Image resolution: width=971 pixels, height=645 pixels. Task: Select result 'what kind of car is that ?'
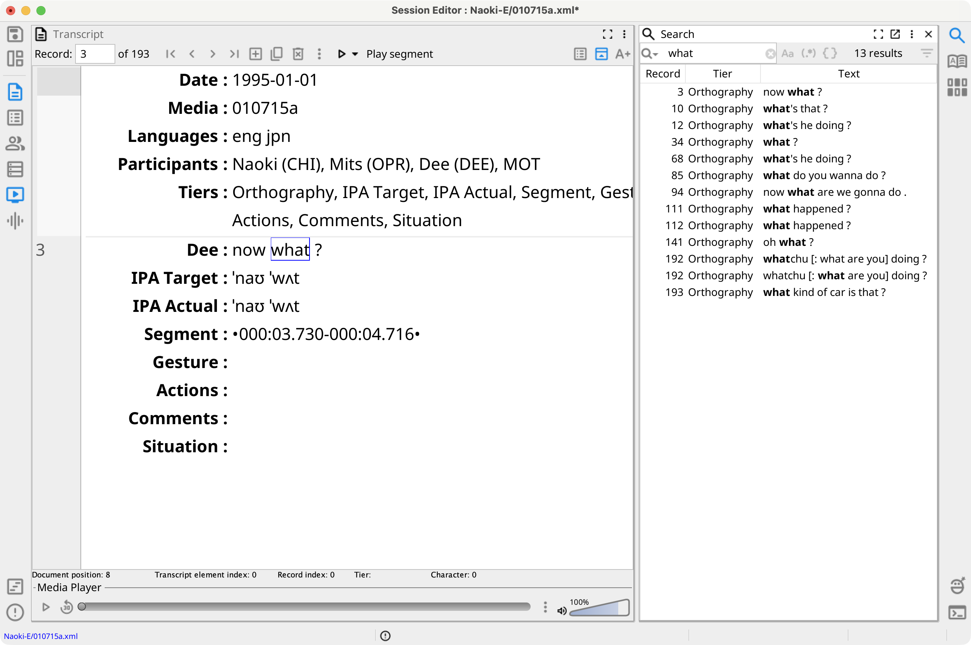coord(789,292)
